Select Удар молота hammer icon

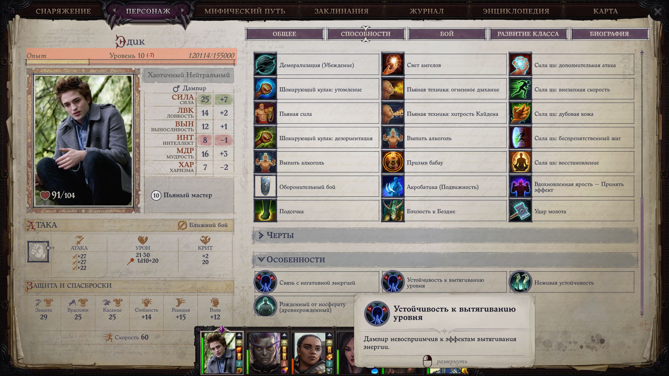[x=520, y=211]
